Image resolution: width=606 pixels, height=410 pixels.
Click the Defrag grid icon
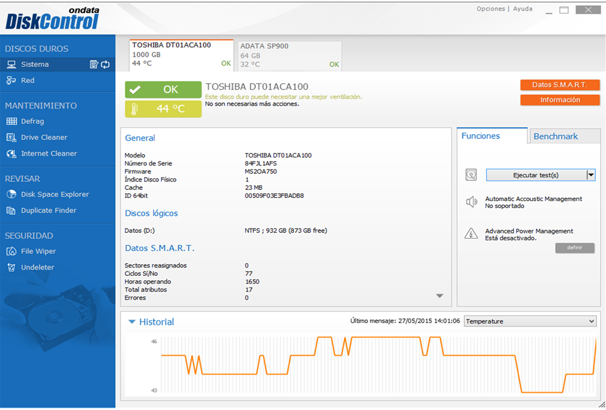coord(12,121)
